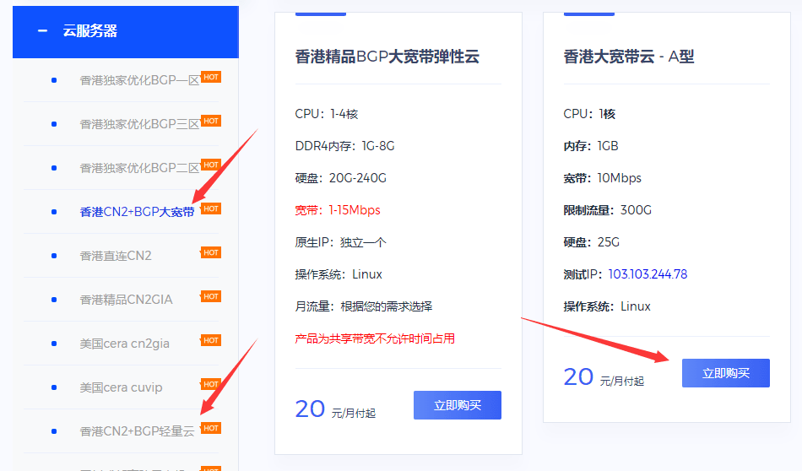This screenshot has height=471, width=802.
Task: Open 香港独家优化BGP二区 menu item
Action: point(139,168)
